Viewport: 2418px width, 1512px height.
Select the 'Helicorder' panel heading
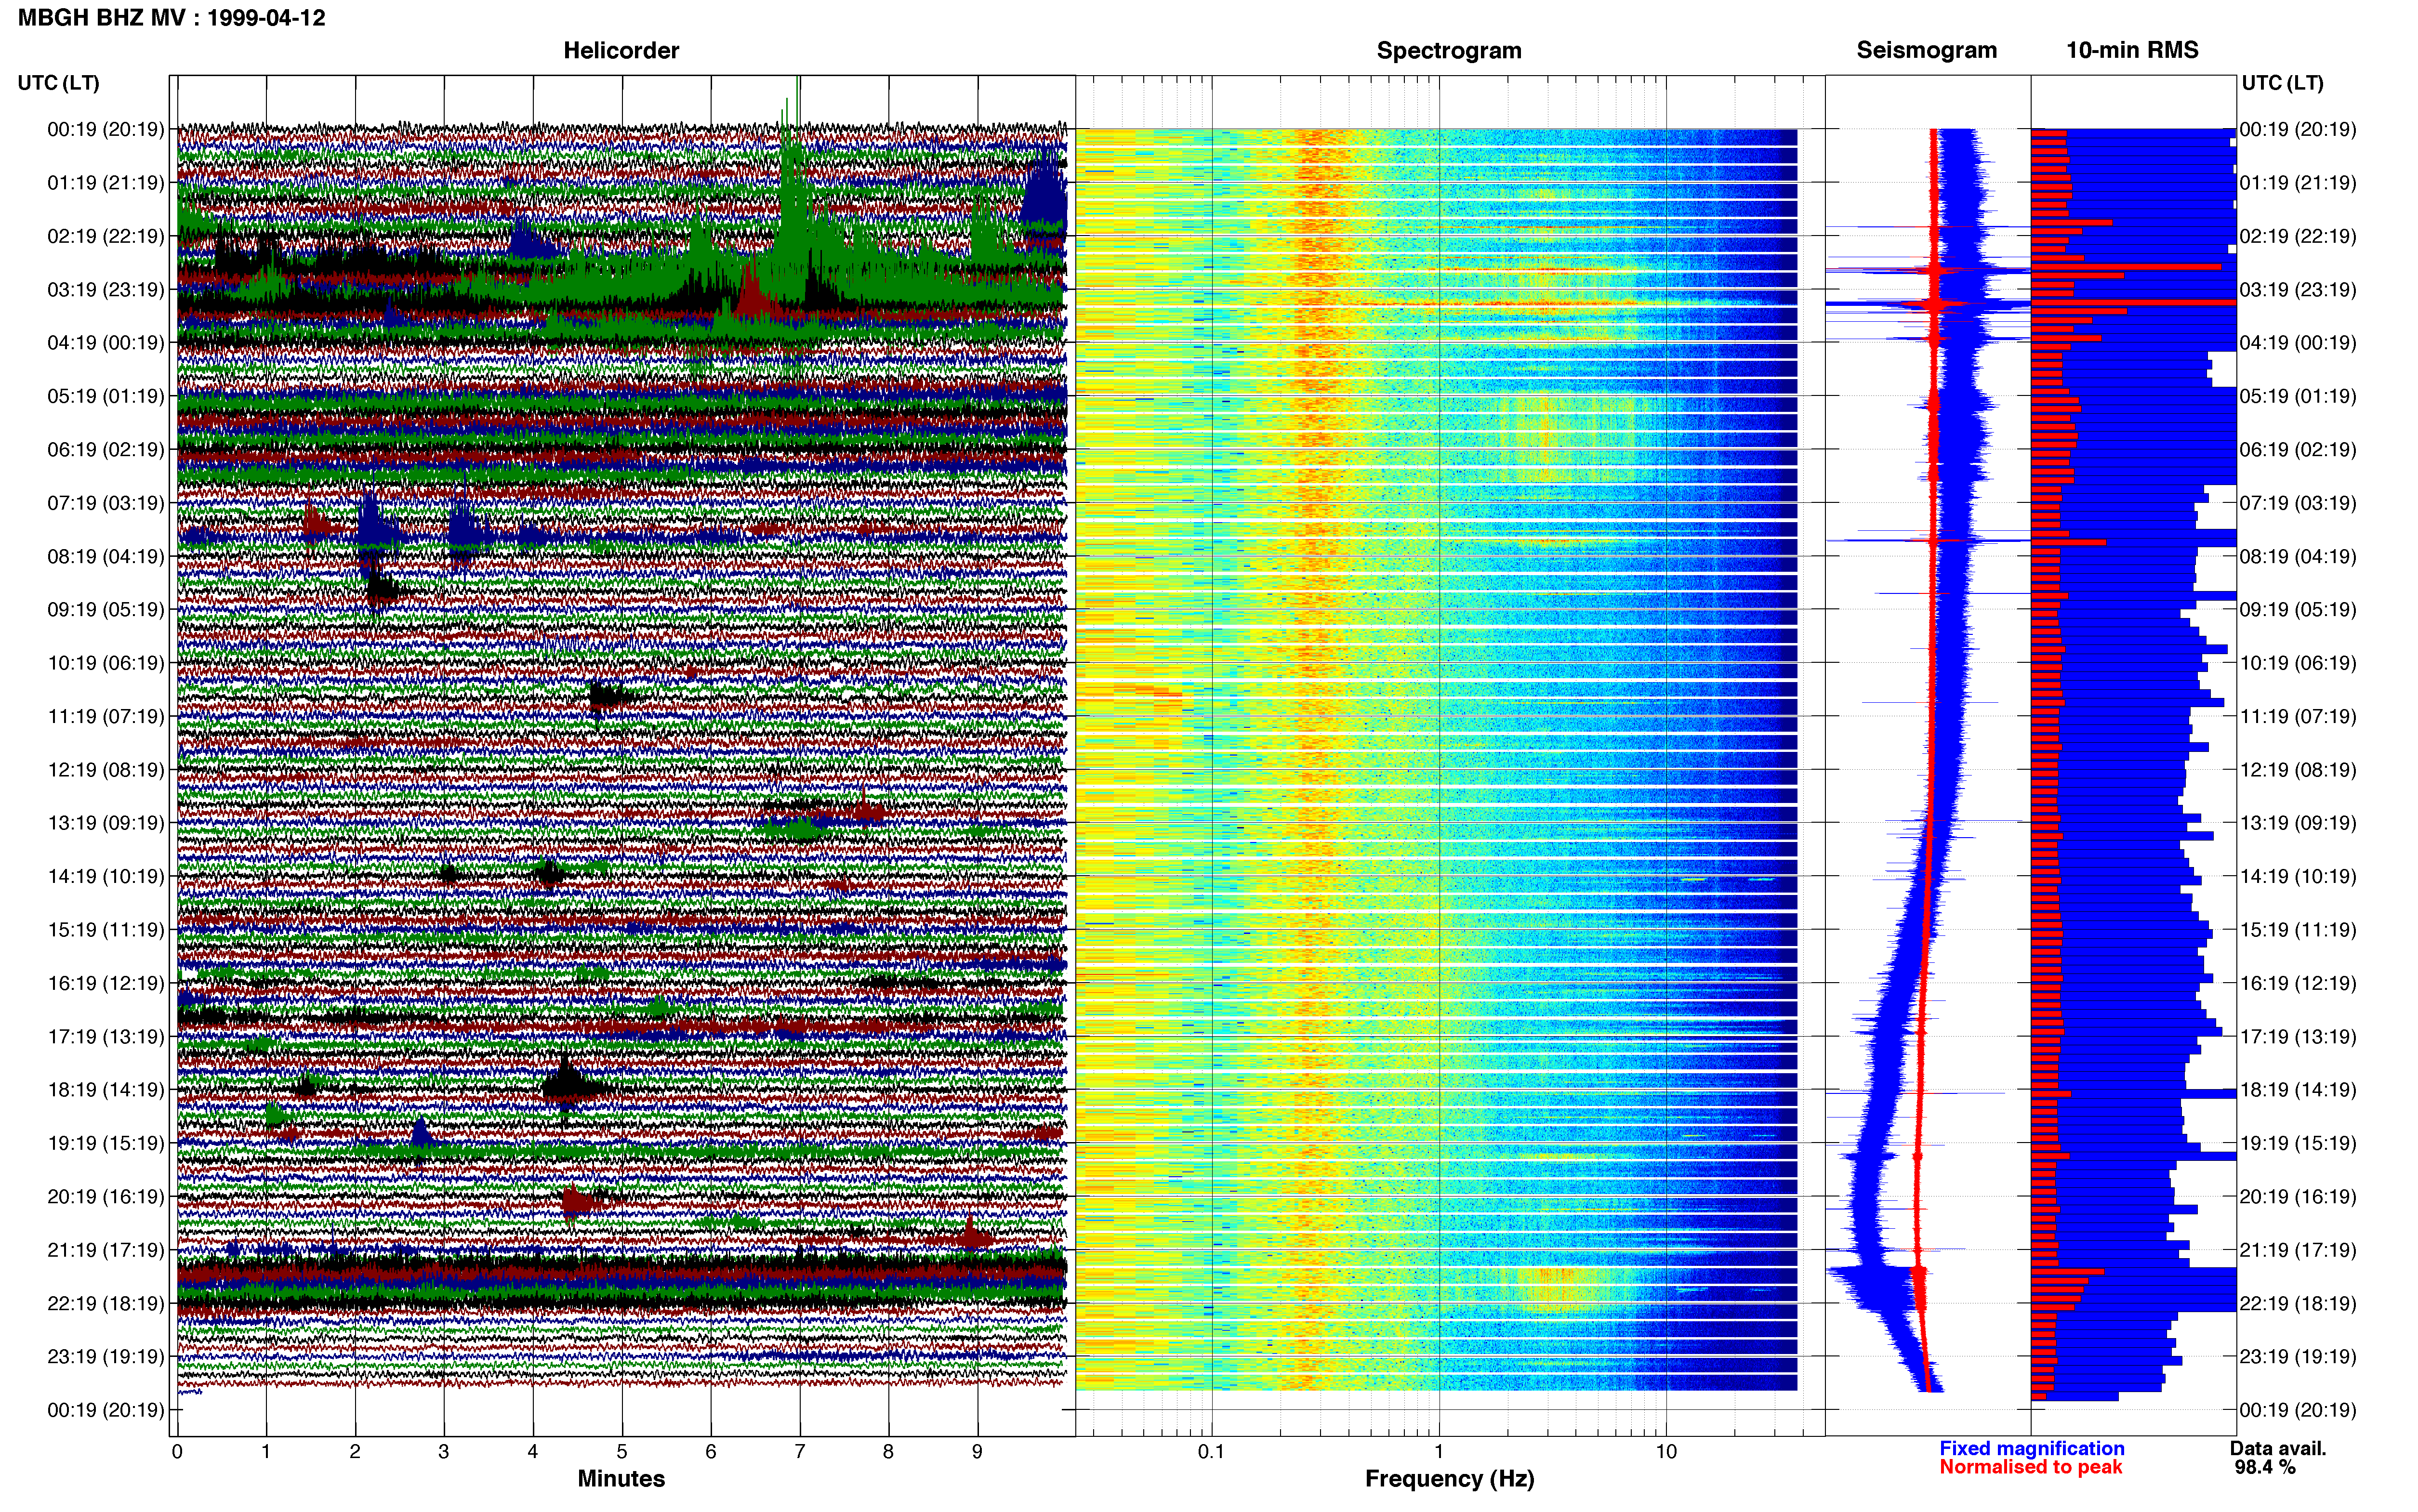point(621,50)
